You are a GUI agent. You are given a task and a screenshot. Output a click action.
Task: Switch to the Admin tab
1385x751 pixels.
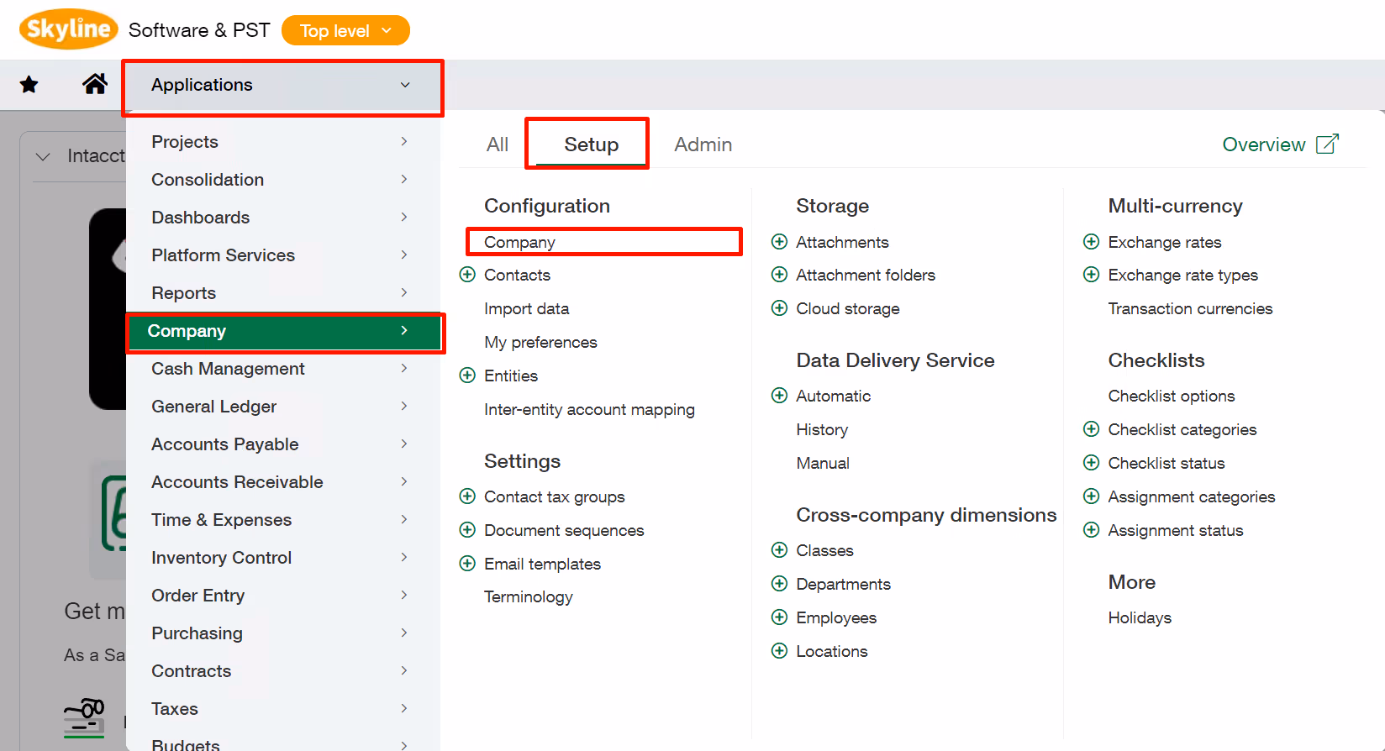[x=703, y=144]
